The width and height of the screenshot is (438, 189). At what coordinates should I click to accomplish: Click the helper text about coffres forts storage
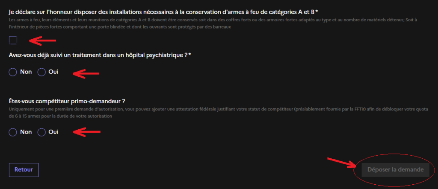pos(214,24)
